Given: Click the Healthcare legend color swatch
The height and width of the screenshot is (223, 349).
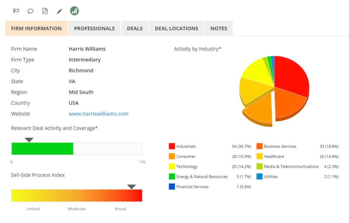Looking at the screenshot, I should (x=259, y=156).
